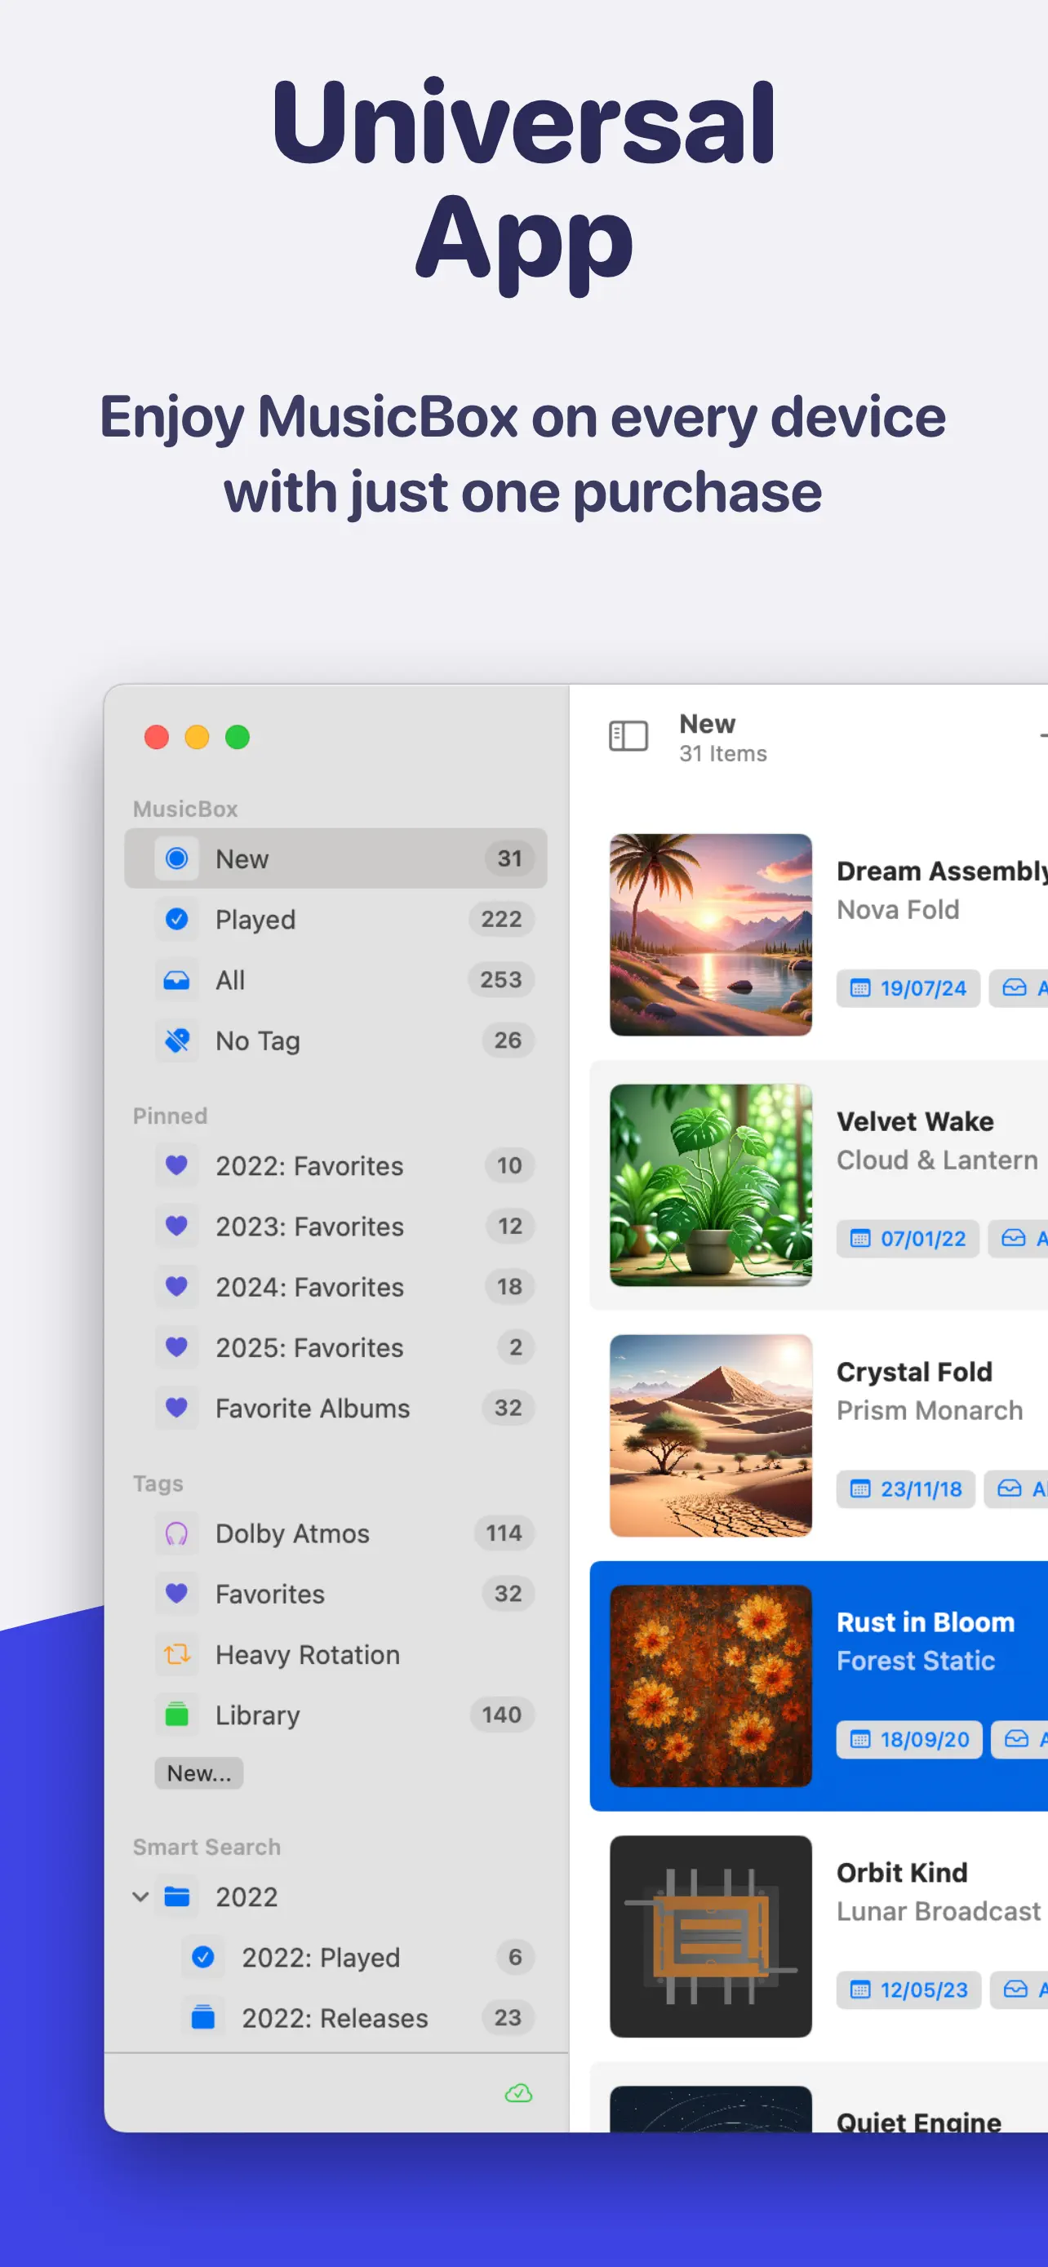Viewport: 1048px width, 2267px height.
Task: Click the Velvet Wake plant album artwork
Action: [x=711, y=1185]
